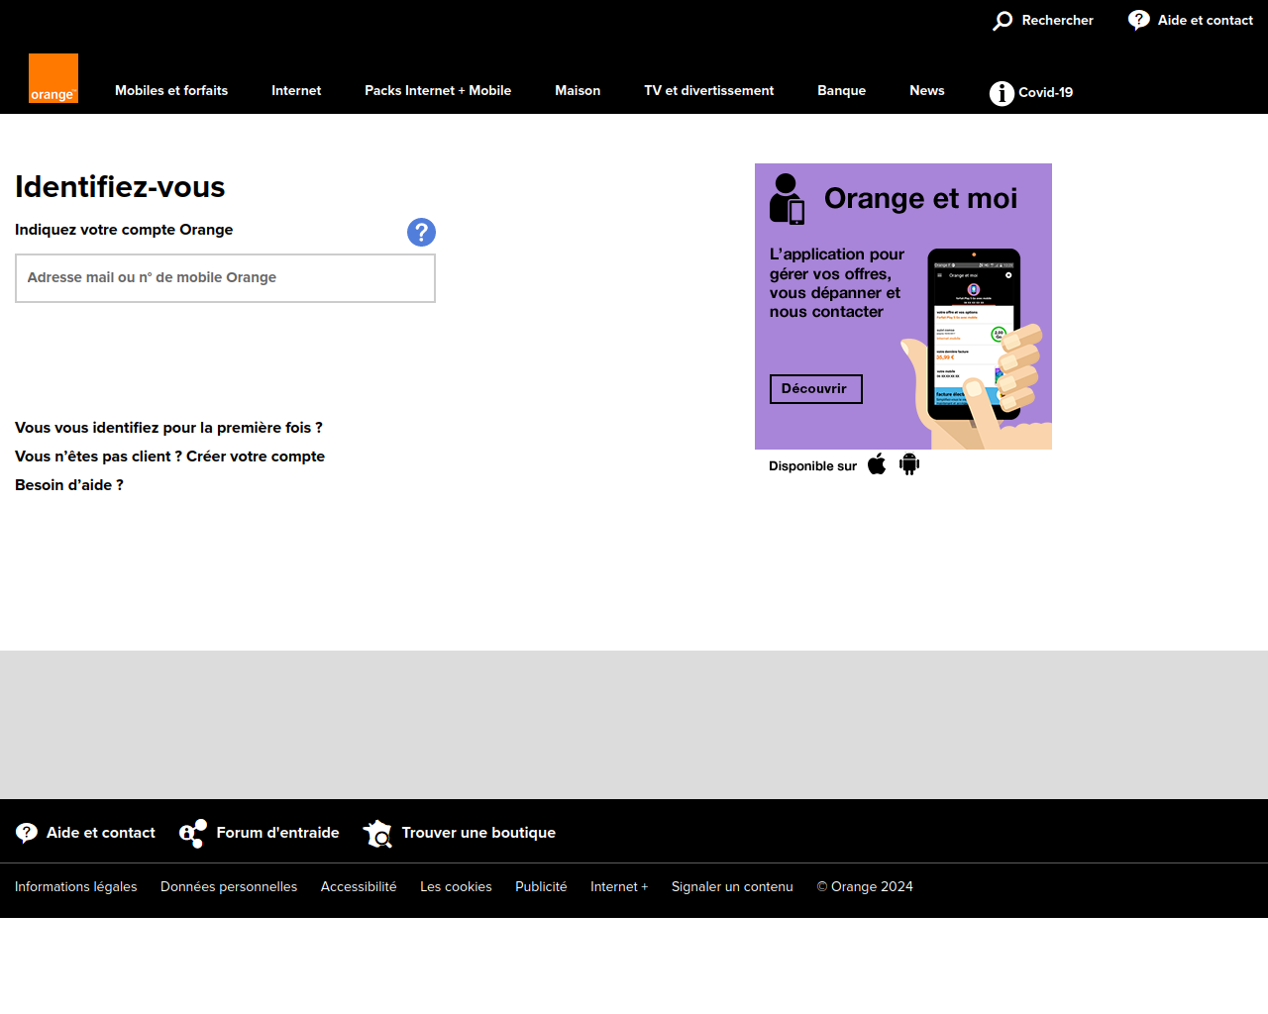Open the Accessibilité link
This screenshot has width=1268, height=1014.
click(x=359, y=886)
